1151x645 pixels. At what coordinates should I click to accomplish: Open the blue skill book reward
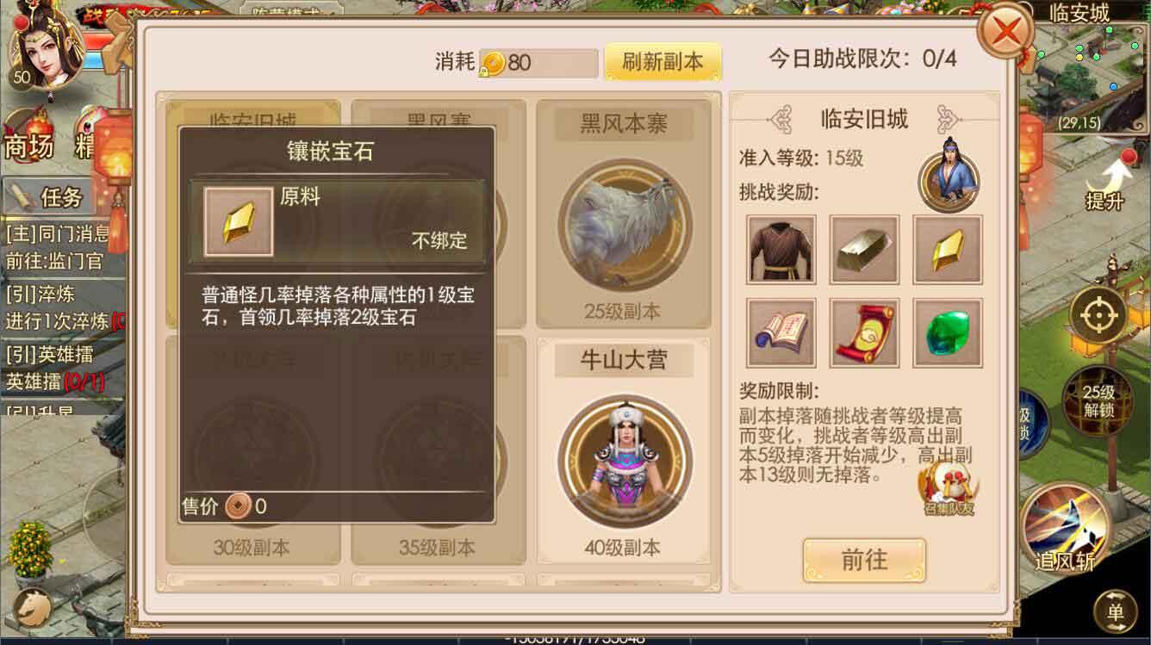[781, 333]
